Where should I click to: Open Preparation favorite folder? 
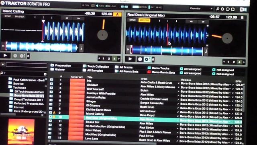click(x=61, y=65)
